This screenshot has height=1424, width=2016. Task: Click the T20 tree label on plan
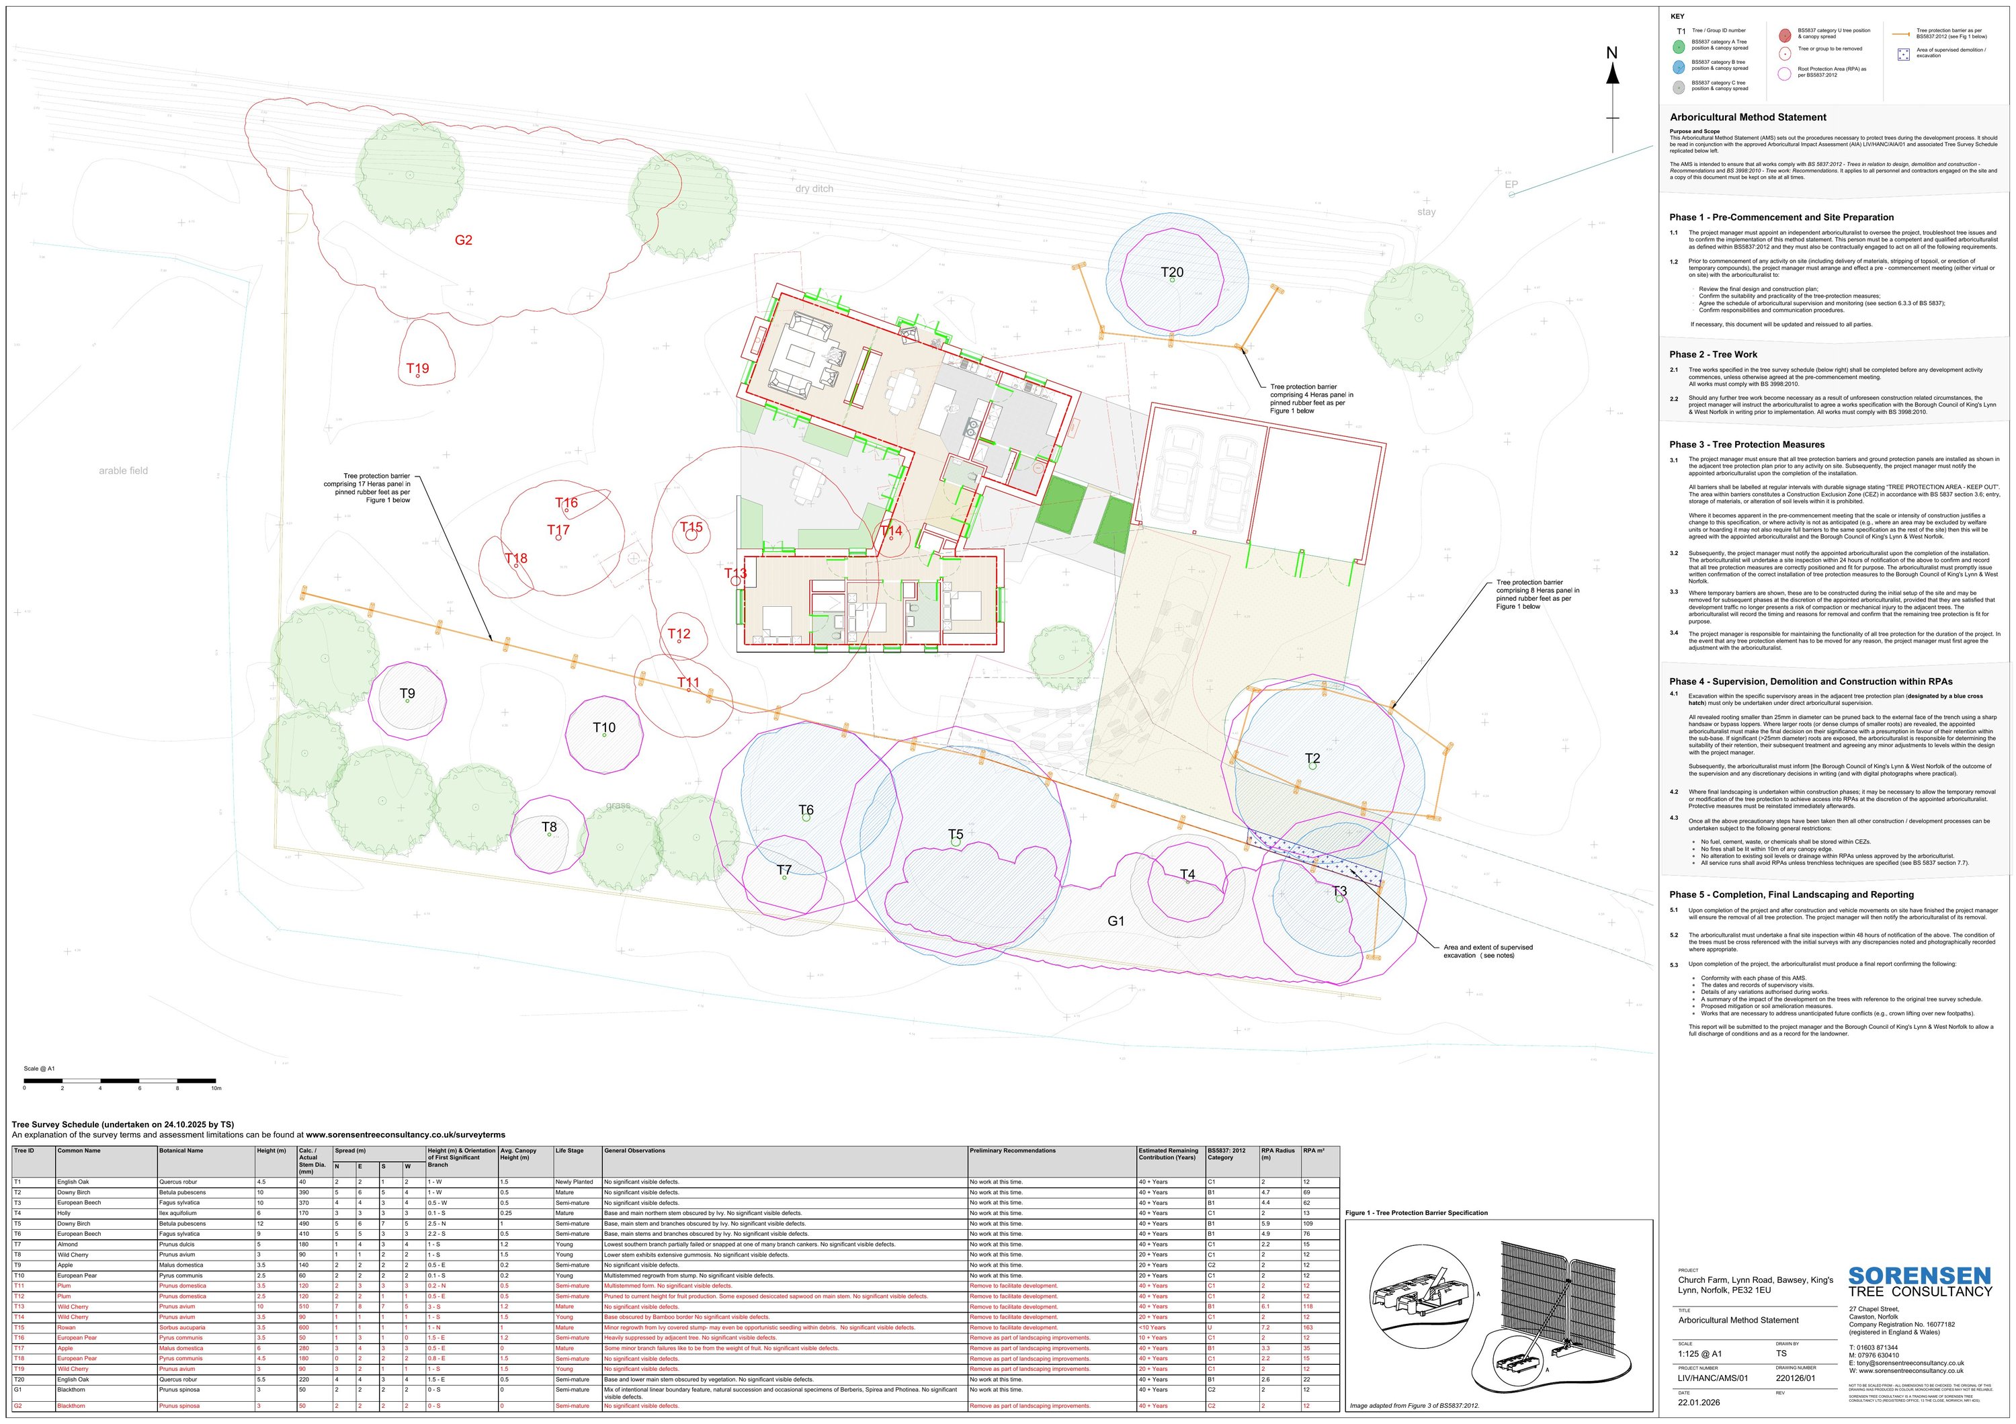[1171, 272]
